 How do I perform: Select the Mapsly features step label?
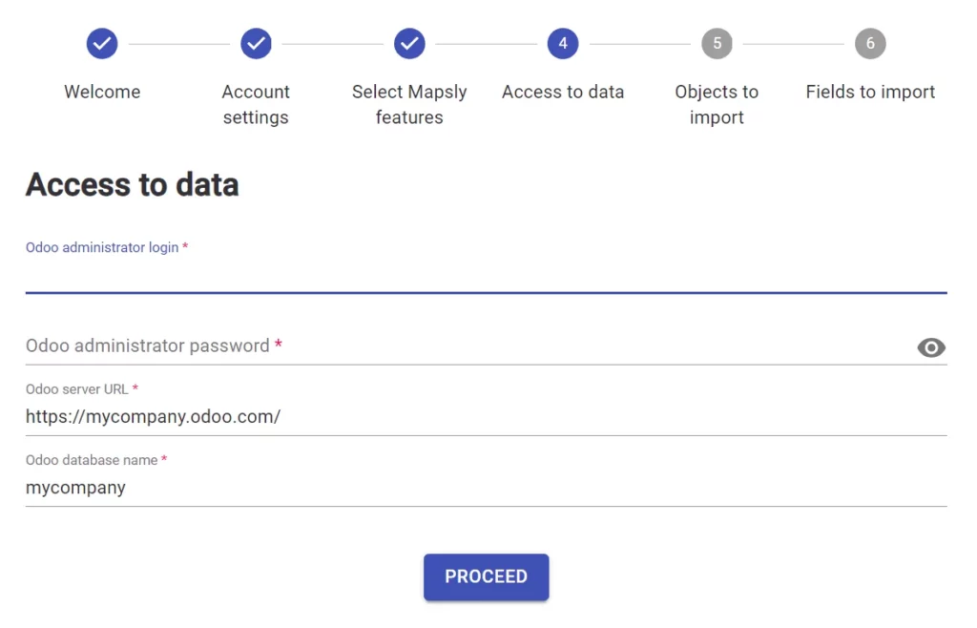coord(409,104)
